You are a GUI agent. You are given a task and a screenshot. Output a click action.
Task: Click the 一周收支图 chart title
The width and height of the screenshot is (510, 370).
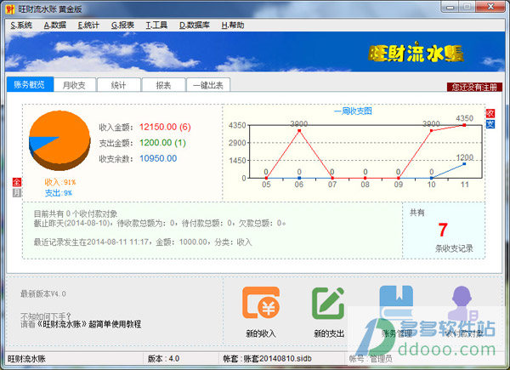(353, 111)
